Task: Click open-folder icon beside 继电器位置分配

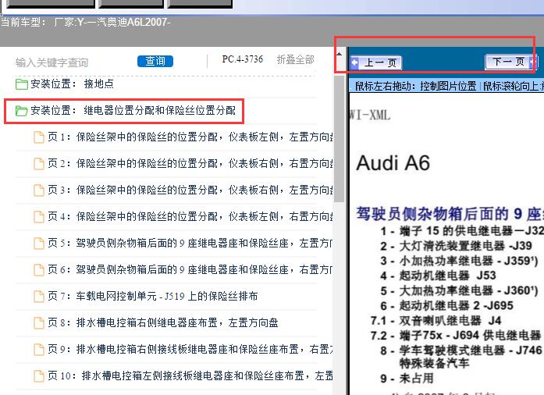Action: pyautogui.click(x=22, y=111)
